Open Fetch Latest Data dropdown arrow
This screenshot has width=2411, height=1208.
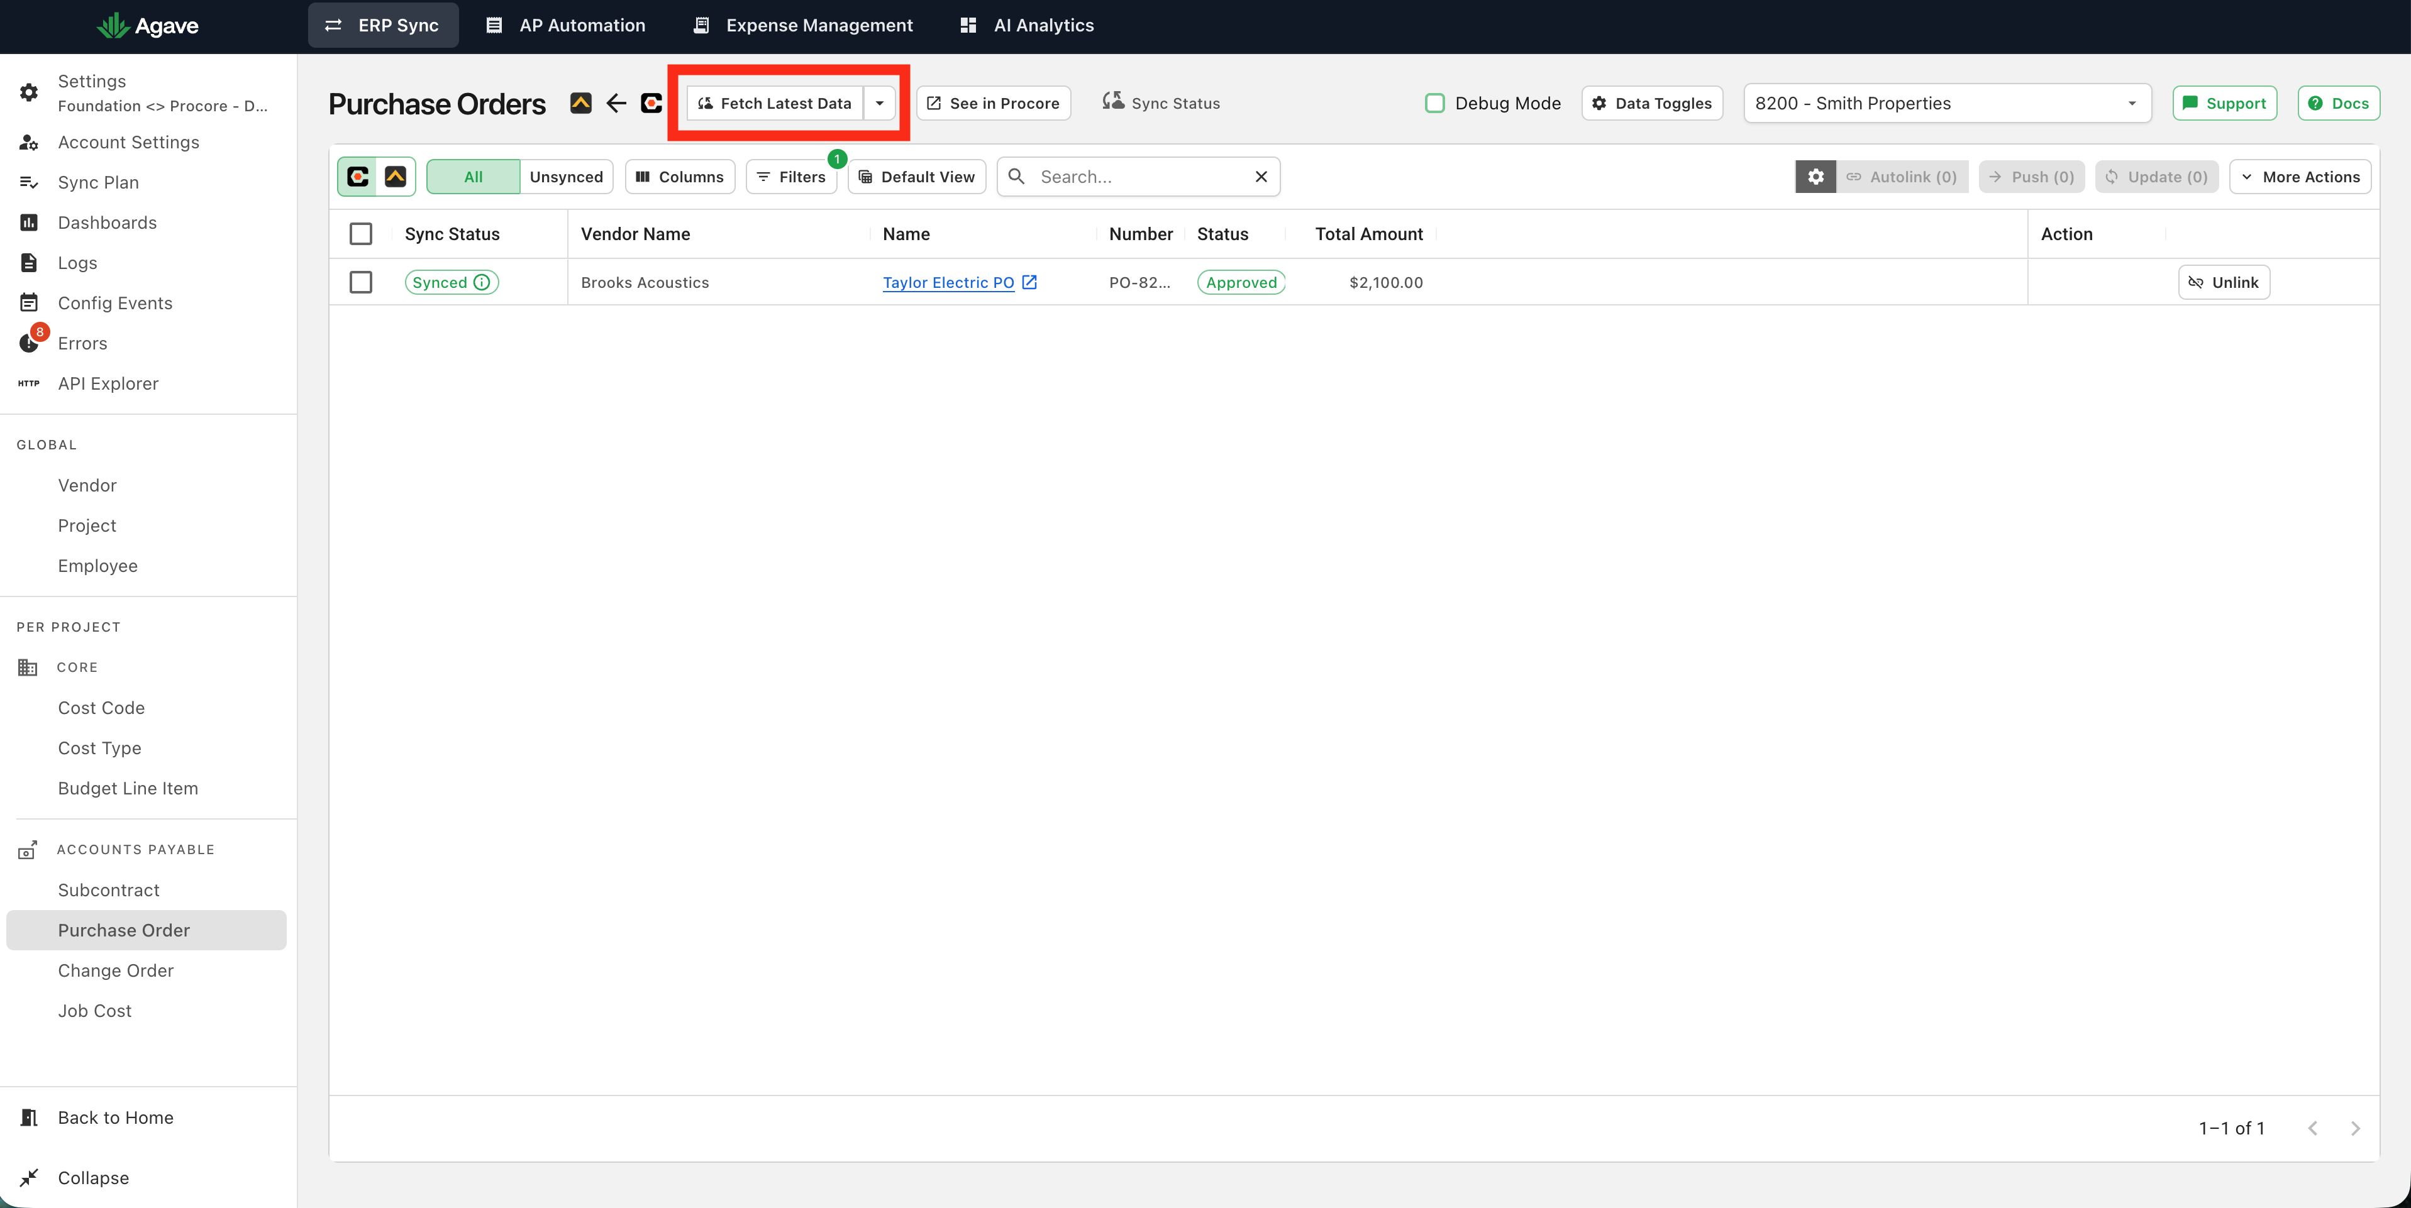pos(880,103)
